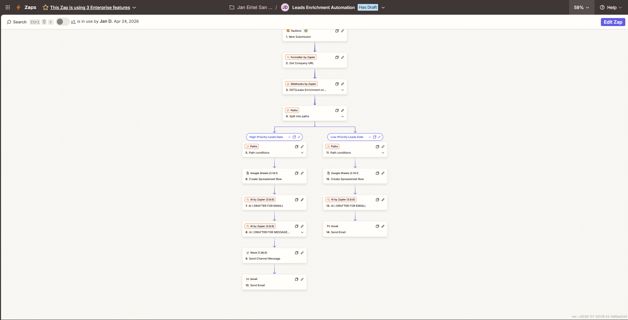
Task: Click the text 12. Create Spreadsheet Row
Action: coord(345,179)
